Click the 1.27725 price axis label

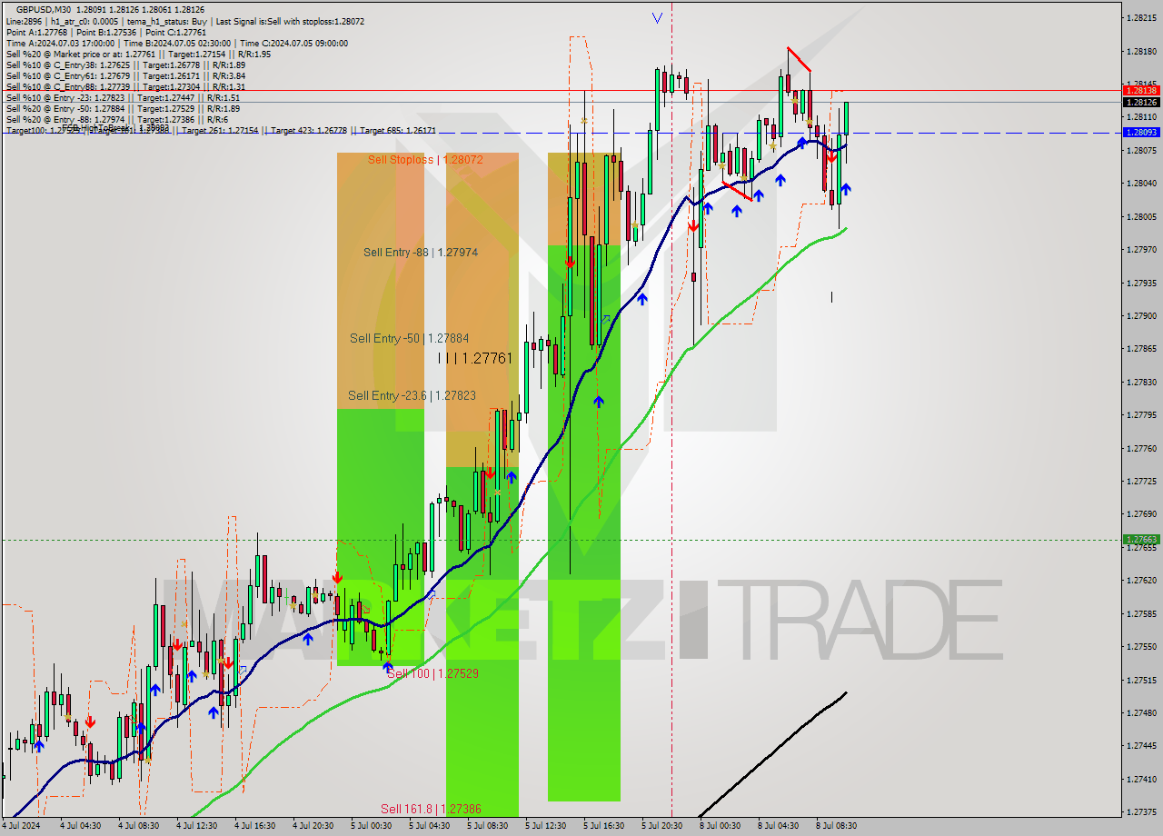(1139, 482)
